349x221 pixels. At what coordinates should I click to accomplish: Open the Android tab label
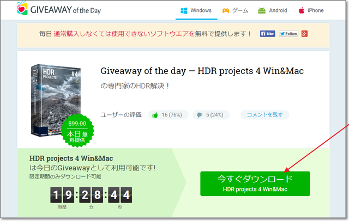[278, 10]
